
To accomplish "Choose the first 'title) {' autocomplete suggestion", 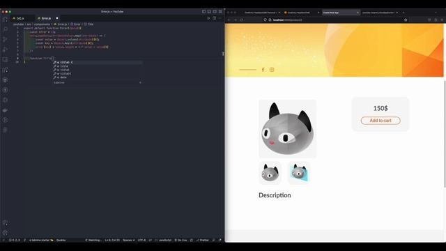I will point(98,62).
